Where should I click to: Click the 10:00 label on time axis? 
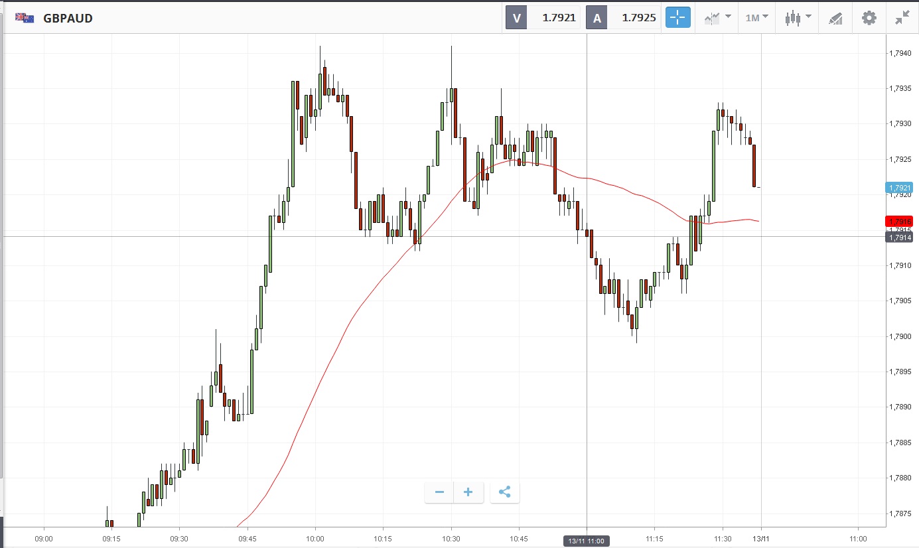pos(315,539)
